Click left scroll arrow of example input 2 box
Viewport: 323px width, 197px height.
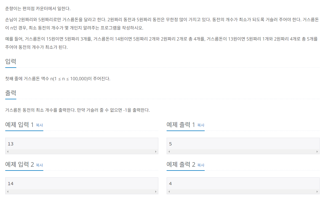point(8,192)
